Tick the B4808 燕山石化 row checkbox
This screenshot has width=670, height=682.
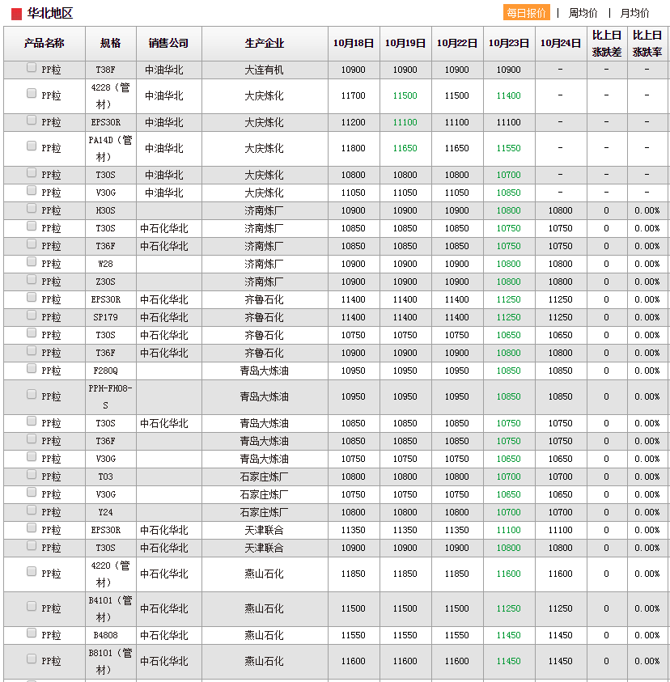click(32, 633)
